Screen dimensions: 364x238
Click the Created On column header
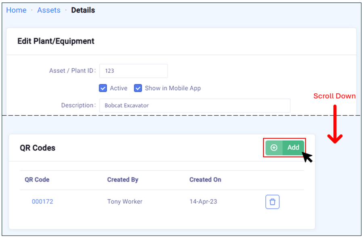click(205, 179)
